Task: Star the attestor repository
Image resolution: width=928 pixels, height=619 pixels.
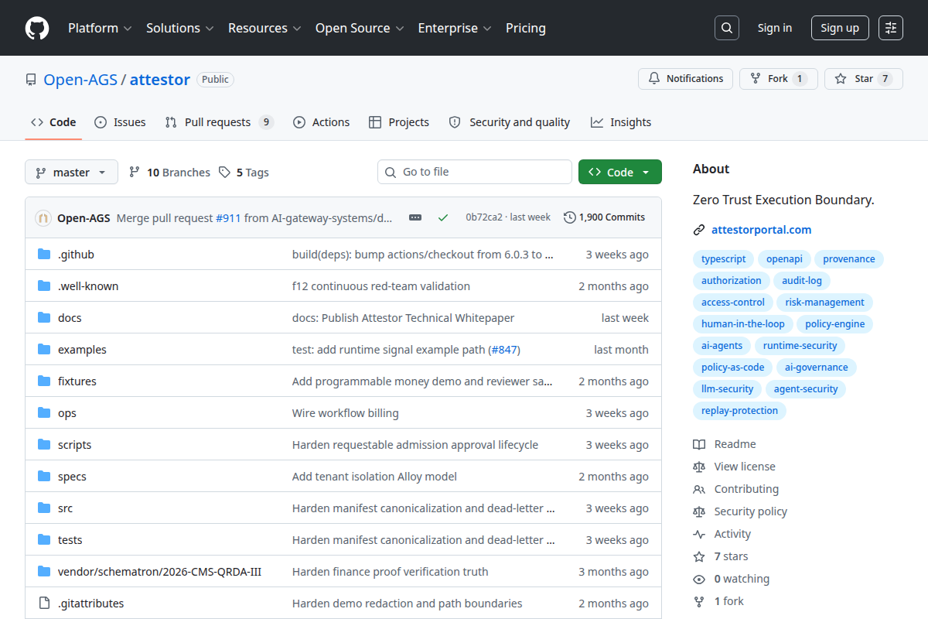Action: pos(864,79)
